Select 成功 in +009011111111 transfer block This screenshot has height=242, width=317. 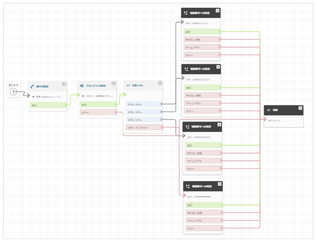pyautogui.click(x=202, y=32)
